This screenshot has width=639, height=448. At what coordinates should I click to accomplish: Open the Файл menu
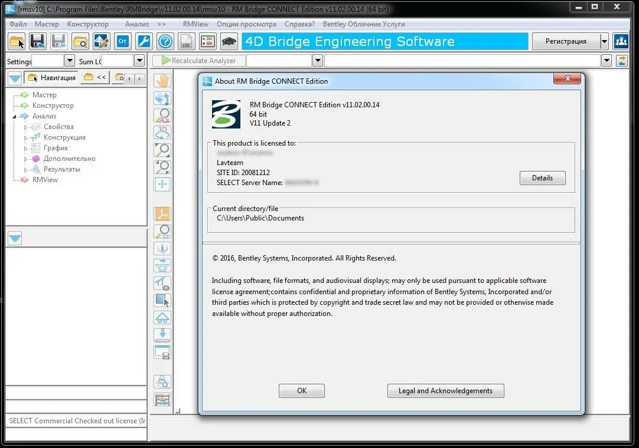pyautogui.click(x=18, y=24)
